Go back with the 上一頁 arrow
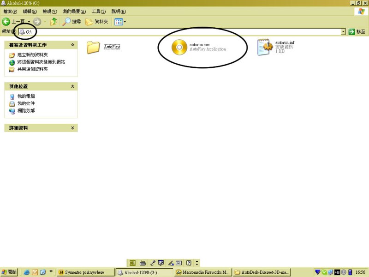The image size is (369, 277). pyautogui.click(x=13, y=22)
